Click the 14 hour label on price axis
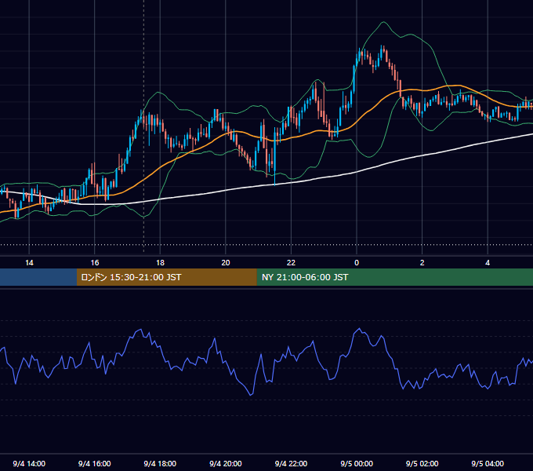 (29, 263)
